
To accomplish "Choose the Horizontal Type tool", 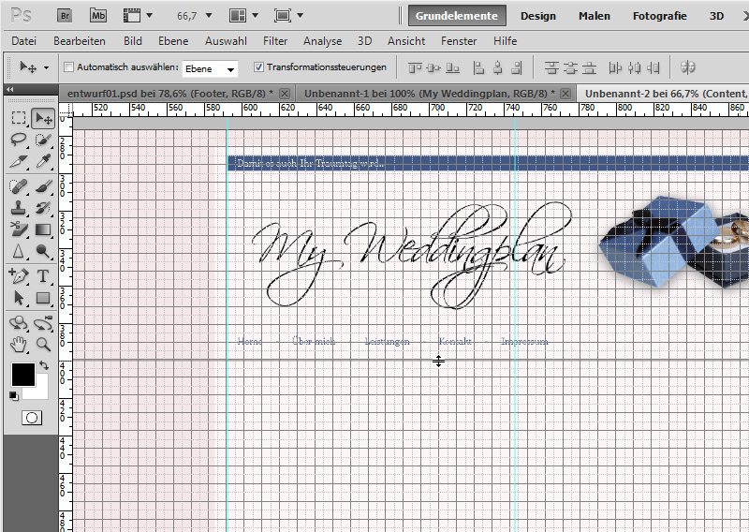I will tap(43, 275).
